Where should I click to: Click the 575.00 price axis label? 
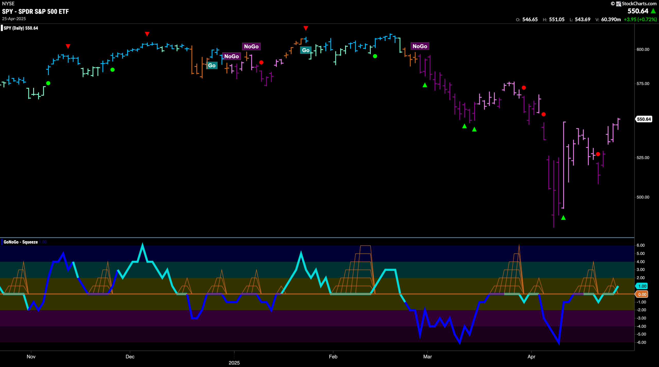[643, 84]
